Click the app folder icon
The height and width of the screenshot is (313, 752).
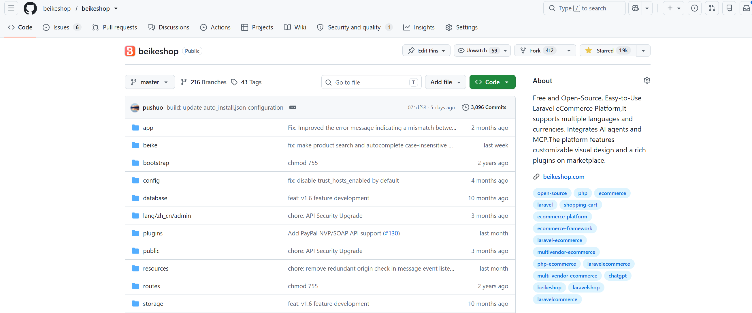[135, 128]
